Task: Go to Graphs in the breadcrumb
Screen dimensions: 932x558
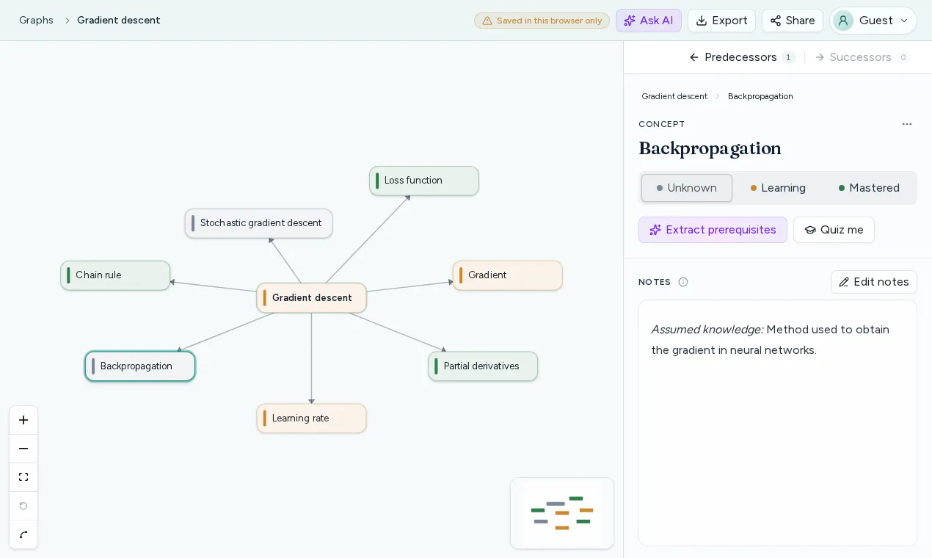Action: click(x=36, y=21)
